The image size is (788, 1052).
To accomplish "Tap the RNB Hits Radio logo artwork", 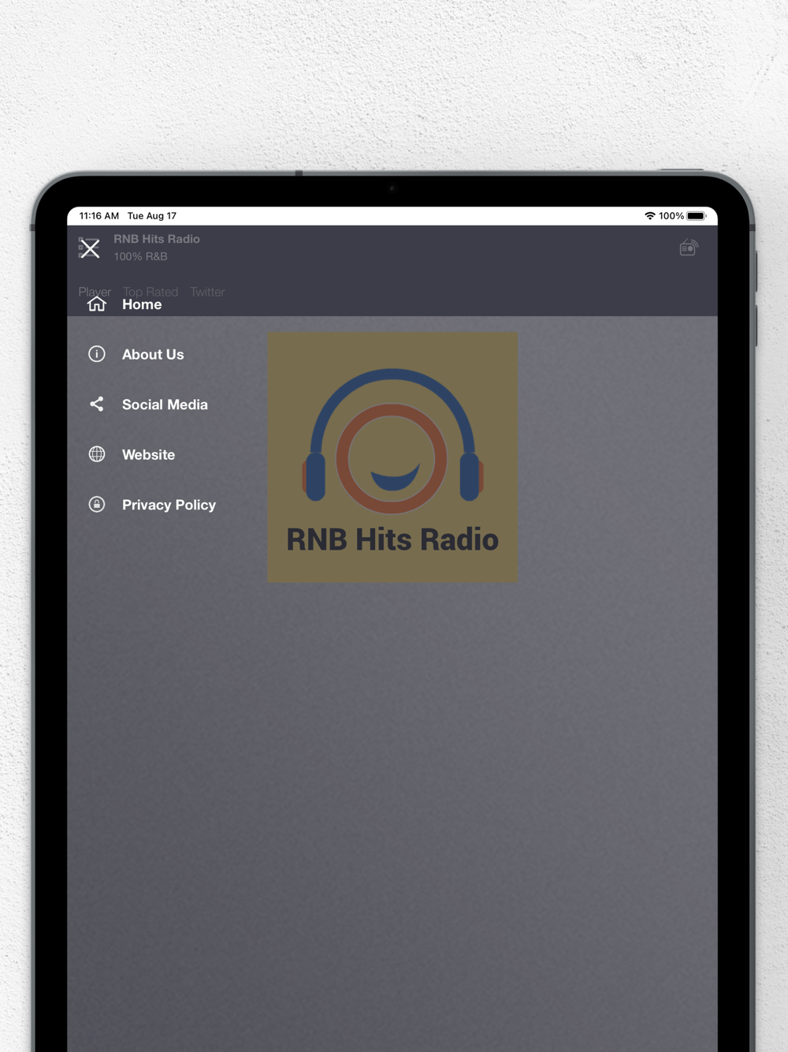I will point(392,457).
